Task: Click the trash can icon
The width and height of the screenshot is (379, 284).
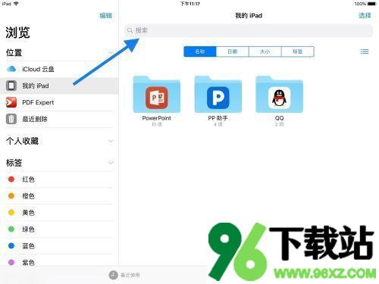Action: [x=11, y=119]
